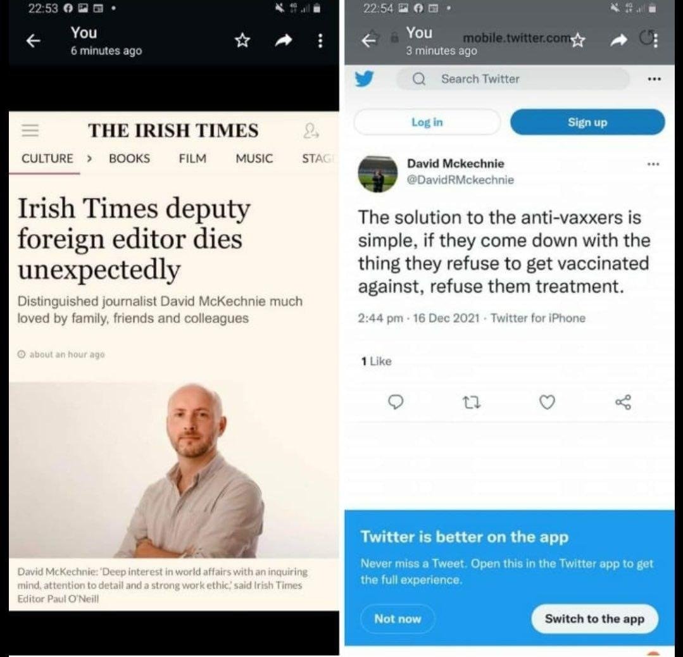Expand Culture section chevron

click(89, 159)
